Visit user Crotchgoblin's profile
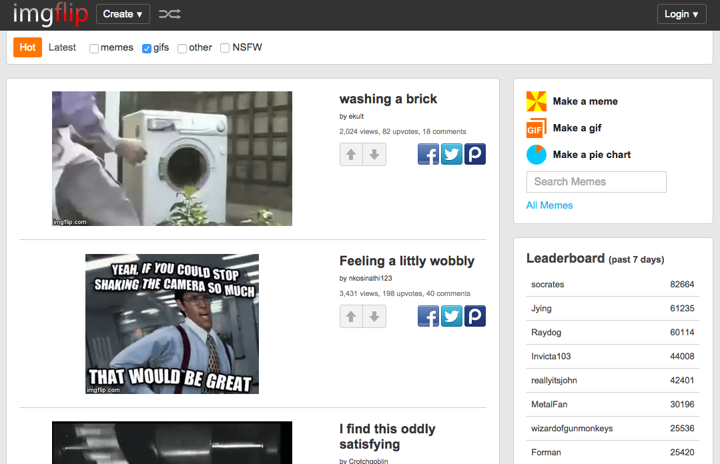The image size is (720, 464). coord(368,461)
